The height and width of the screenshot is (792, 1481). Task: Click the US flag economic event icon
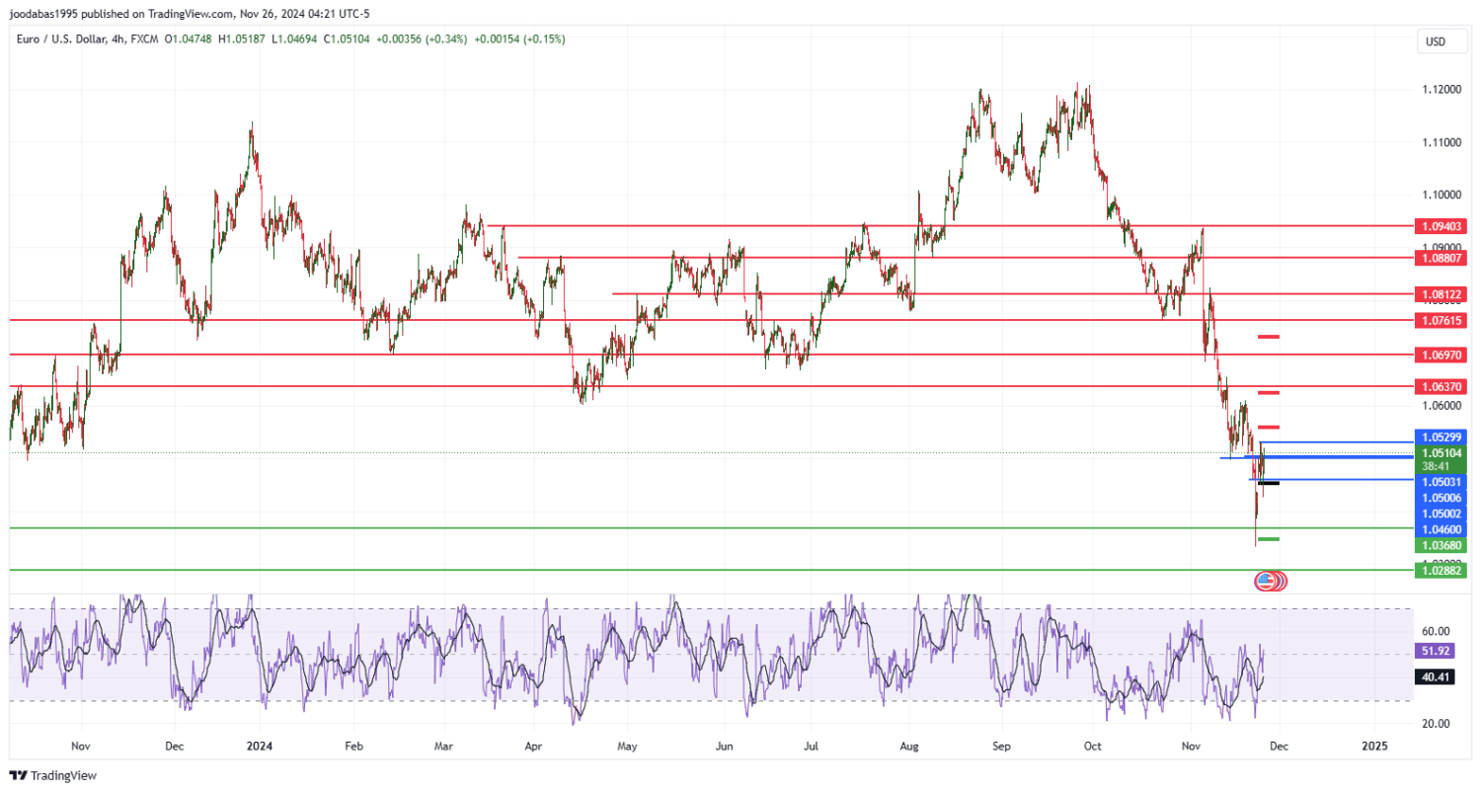[x=1265, y=582]
